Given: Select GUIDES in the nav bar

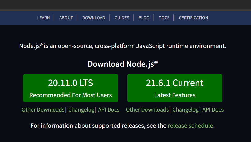Looking at the screenshot, I should (x=122, y=18).
